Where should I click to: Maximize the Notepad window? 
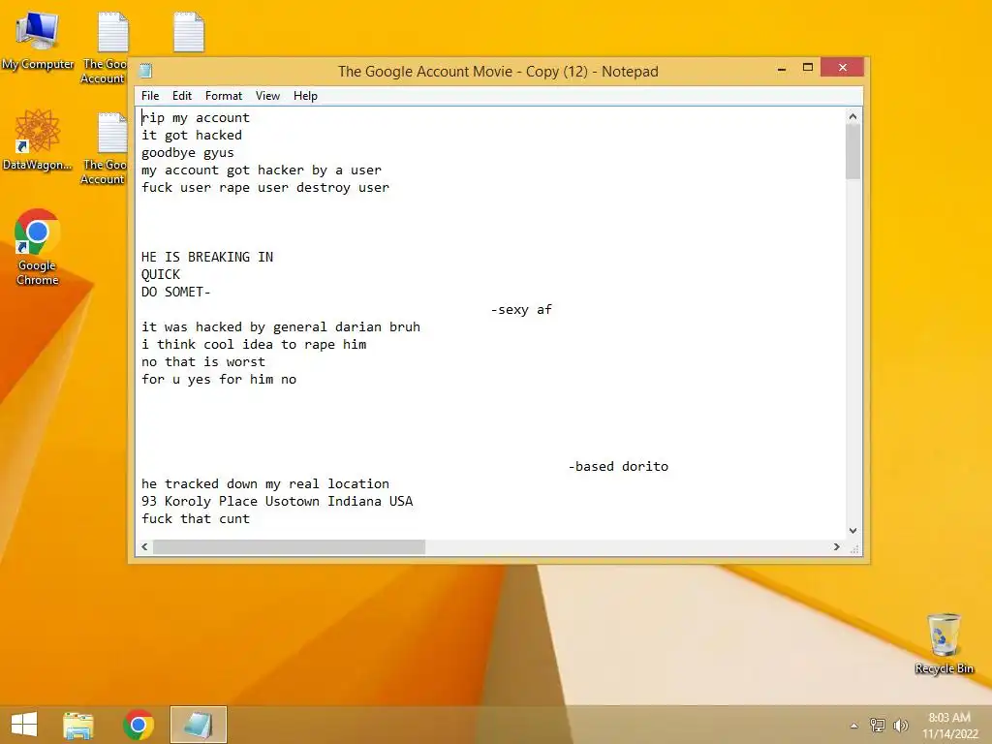(808, 68)
